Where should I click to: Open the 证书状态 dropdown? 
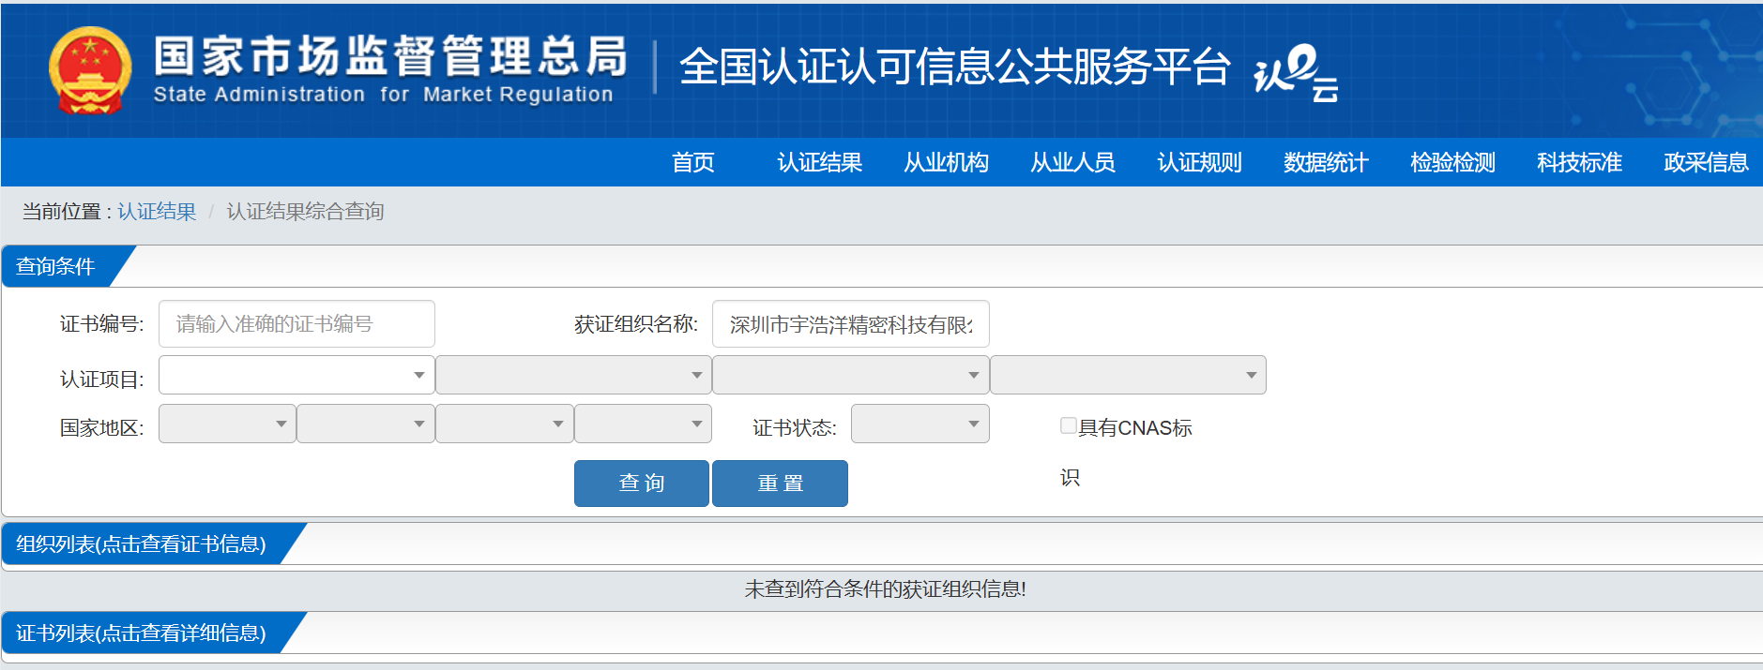920,424
